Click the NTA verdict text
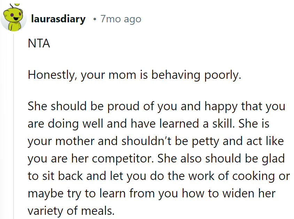The image size is (294, 219). tap(35, 43)
